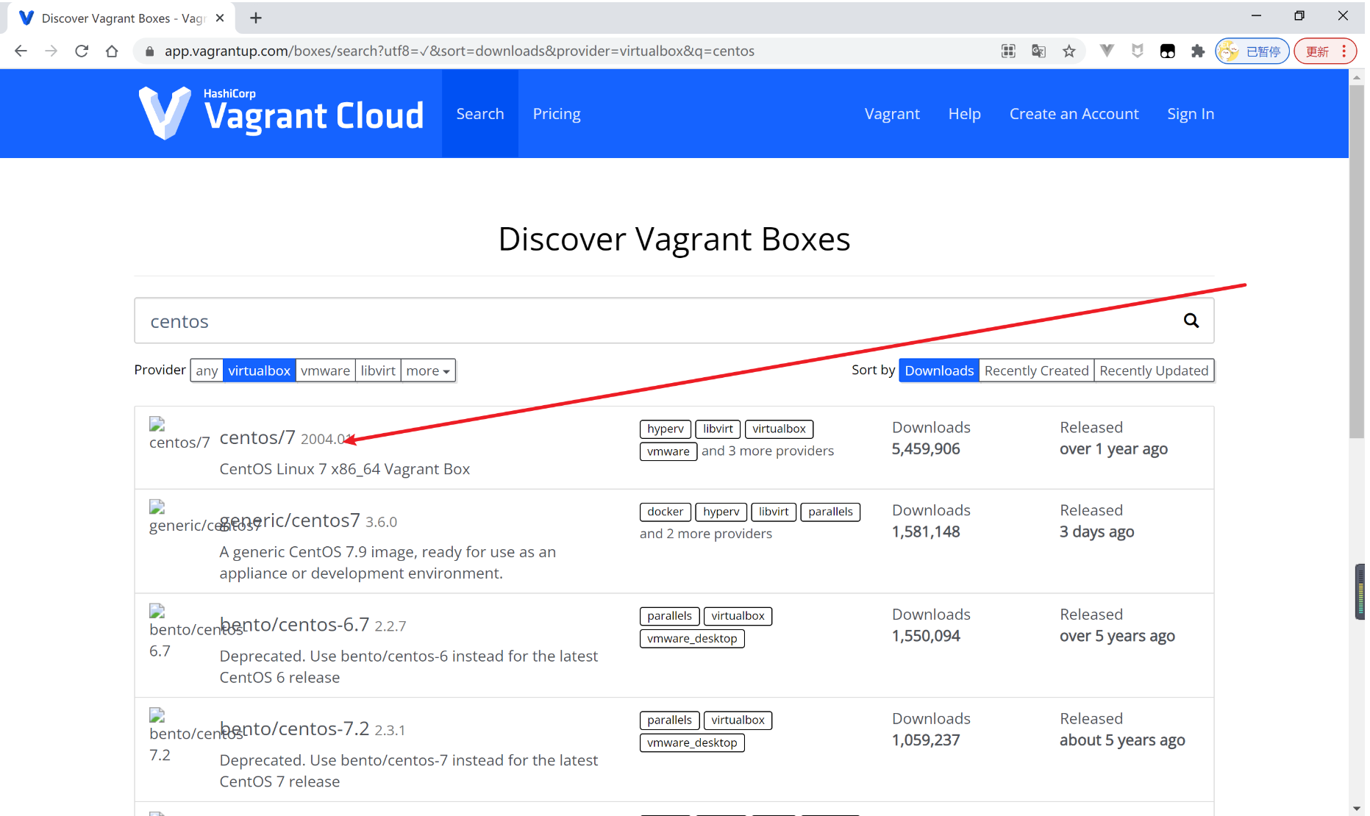
Task: Click the 5,459,906 downloads count
Action: (x=926, y=449)
